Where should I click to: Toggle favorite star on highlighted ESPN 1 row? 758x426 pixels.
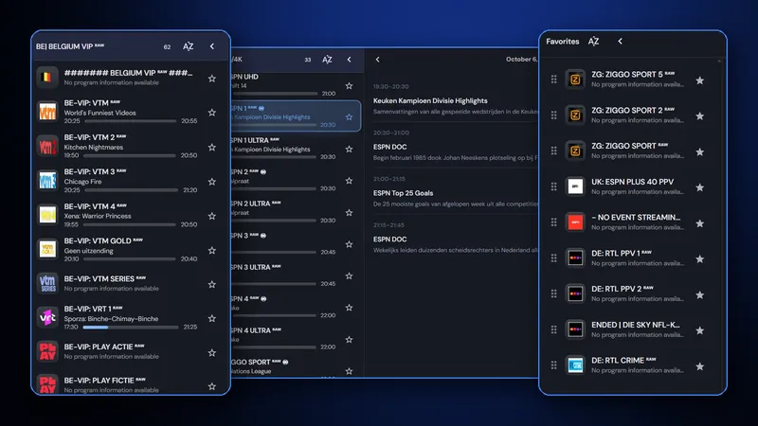click(349, 116)
